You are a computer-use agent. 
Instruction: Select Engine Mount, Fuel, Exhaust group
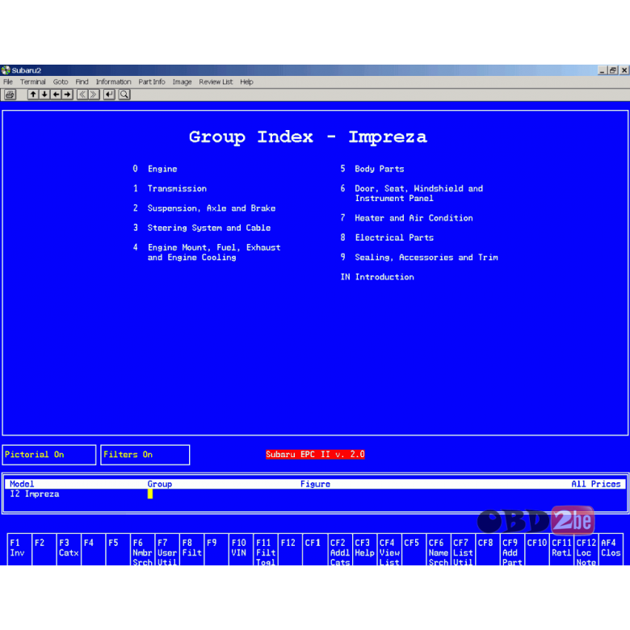(207, 252)
